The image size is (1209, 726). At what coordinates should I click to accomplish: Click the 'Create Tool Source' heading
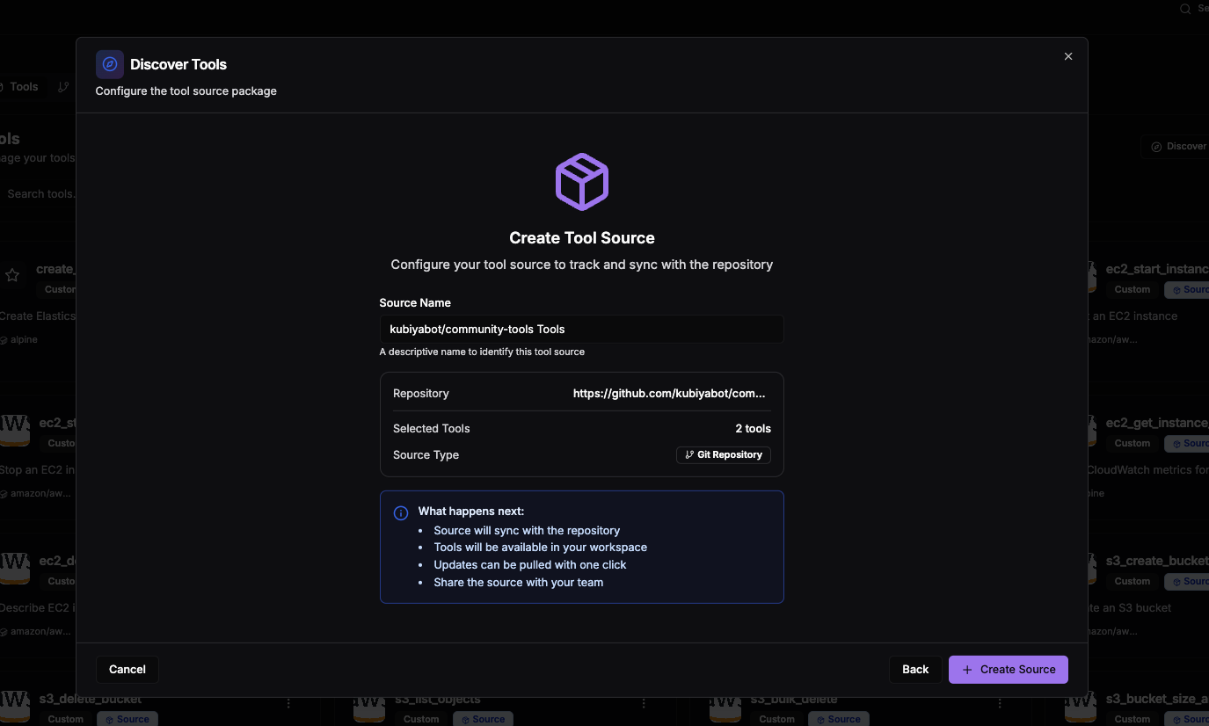coord(582,238)
